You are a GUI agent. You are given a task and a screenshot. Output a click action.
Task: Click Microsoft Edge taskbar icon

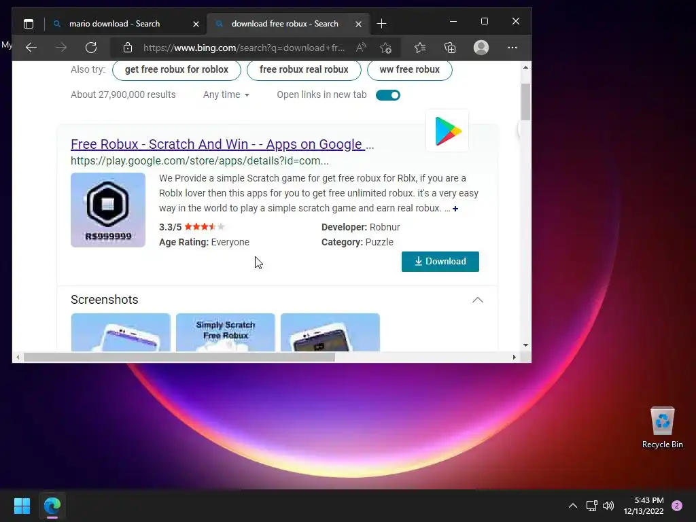coord(52,506)
